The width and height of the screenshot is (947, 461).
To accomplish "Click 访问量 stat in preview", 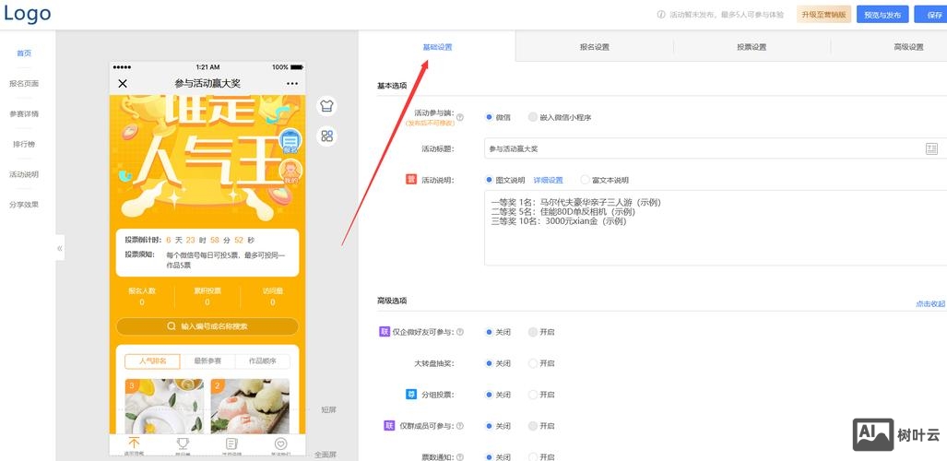I will coord(272,296).
